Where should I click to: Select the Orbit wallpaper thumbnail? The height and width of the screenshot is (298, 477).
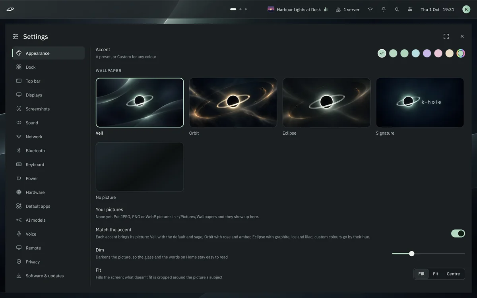(x=233, y=103)
